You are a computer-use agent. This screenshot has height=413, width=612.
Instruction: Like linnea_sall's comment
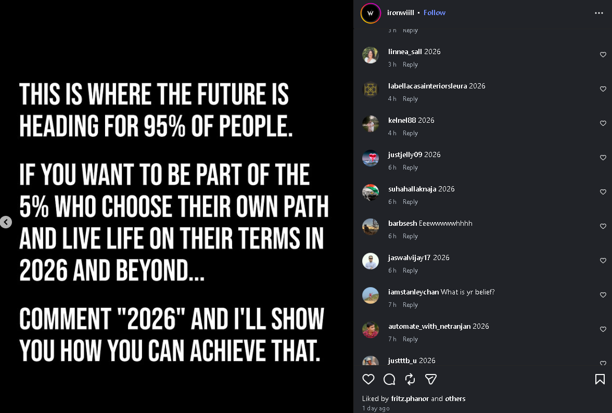tap(603, 55)
